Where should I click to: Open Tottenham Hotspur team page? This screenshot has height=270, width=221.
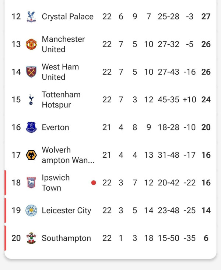pyautogui.click(x=61, y=100)
